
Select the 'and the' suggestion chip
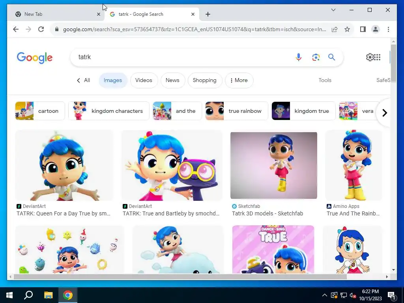(177, 111)
